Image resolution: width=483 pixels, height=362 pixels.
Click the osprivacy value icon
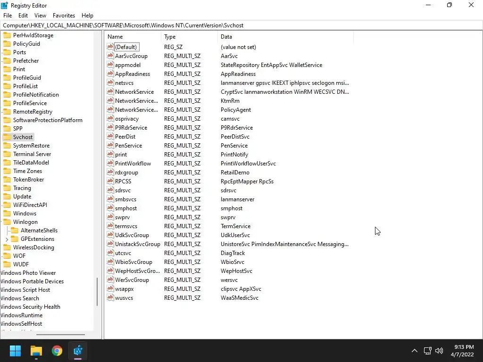(110, 118)
